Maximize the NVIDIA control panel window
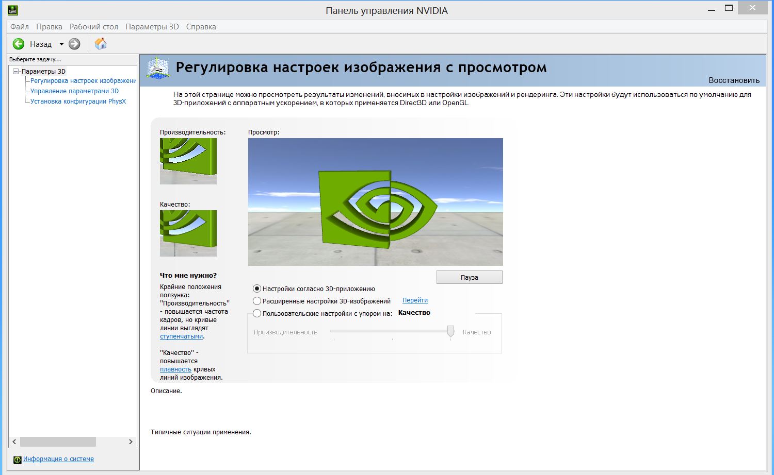 coord(729,8)
